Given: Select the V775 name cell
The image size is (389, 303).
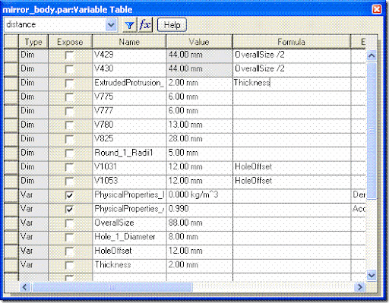Looking at the screenshot, I should pyautogui.click(x=129, y=97).
